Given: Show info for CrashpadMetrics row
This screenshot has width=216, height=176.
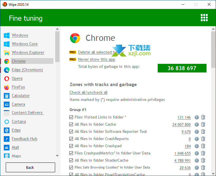Looking at the screenshot, I should point(197,153).
